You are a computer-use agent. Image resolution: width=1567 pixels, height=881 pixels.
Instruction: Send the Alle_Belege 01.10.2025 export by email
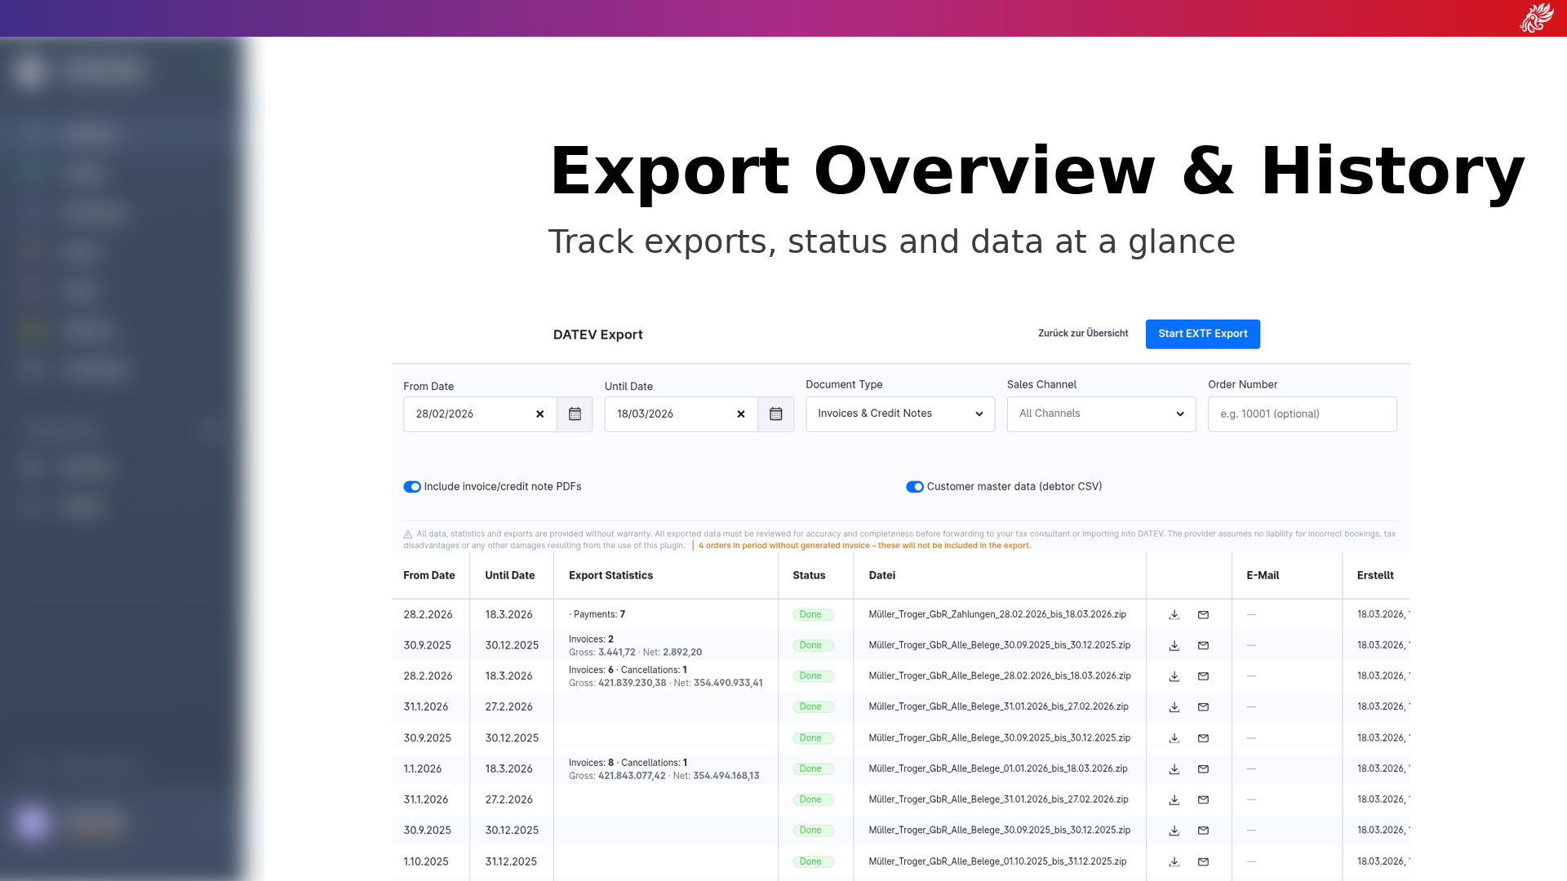coord(1203,862)
